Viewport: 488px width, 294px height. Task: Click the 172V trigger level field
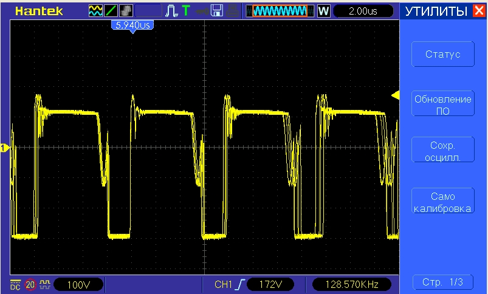[x=270, y=284]
